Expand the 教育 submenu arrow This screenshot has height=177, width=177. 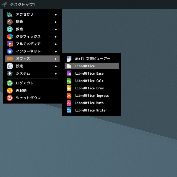coord(56,29)
